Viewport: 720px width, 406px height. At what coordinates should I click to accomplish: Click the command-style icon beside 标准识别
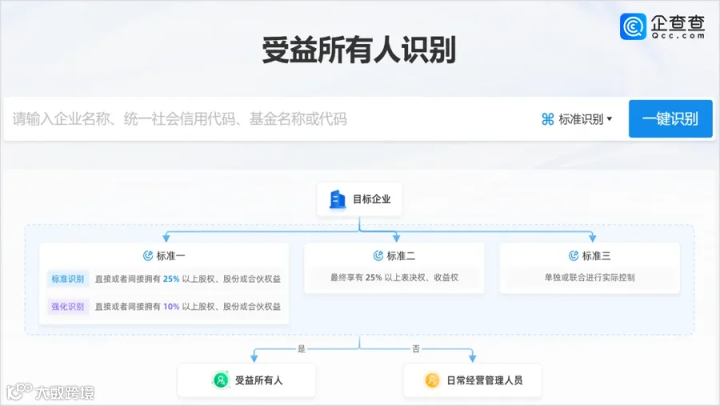click(x=548, y=119)
